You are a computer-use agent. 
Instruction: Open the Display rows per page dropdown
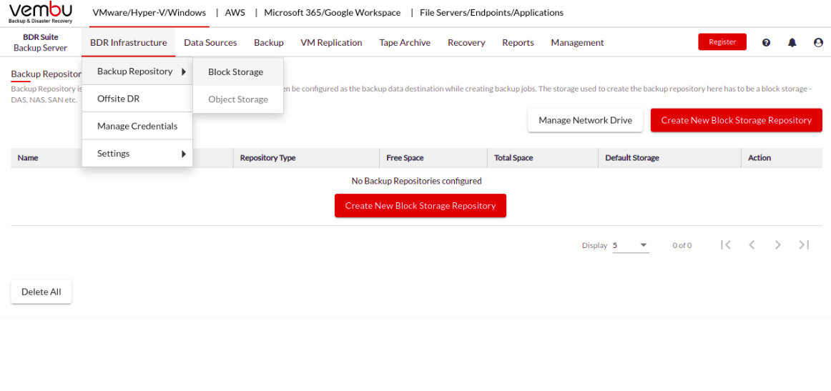[631, 245]
